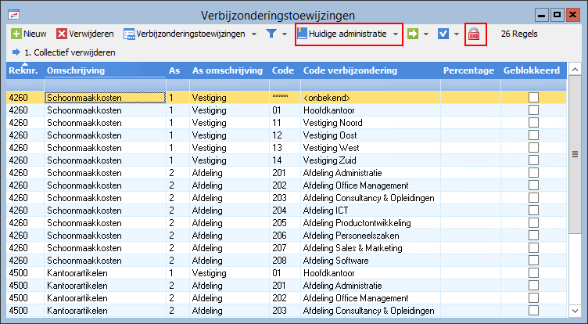This screenshot has width=588, height=324.
Task: Open the Verbijzonderingstoewijzingen view button
Action: click(x=185, y=34)
